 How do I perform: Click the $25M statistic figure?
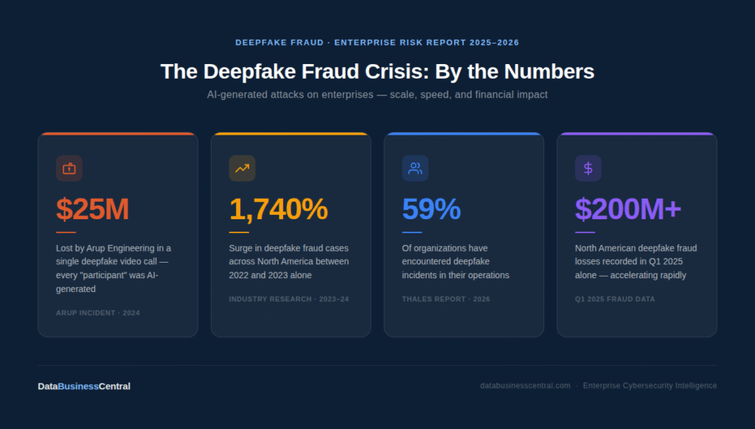pyautogui.click(x=93, y=210)
